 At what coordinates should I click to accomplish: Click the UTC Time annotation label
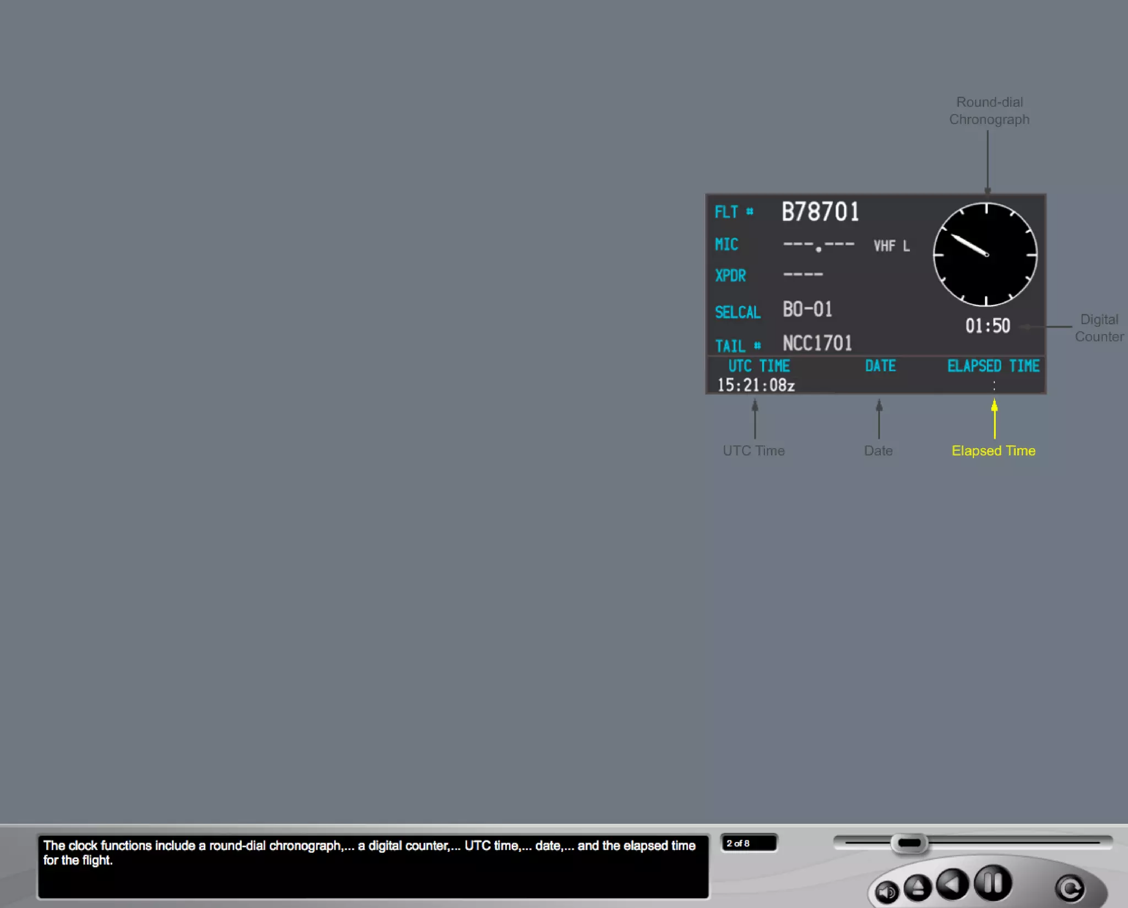753,450
